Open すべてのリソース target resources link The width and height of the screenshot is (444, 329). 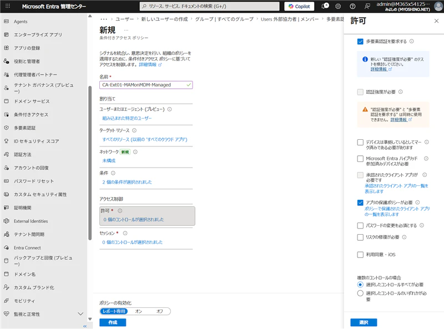click(x=145, y=139)
